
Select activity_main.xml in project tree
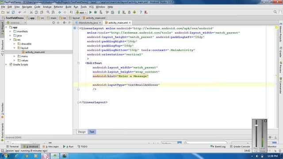click(x=35, y=52)
